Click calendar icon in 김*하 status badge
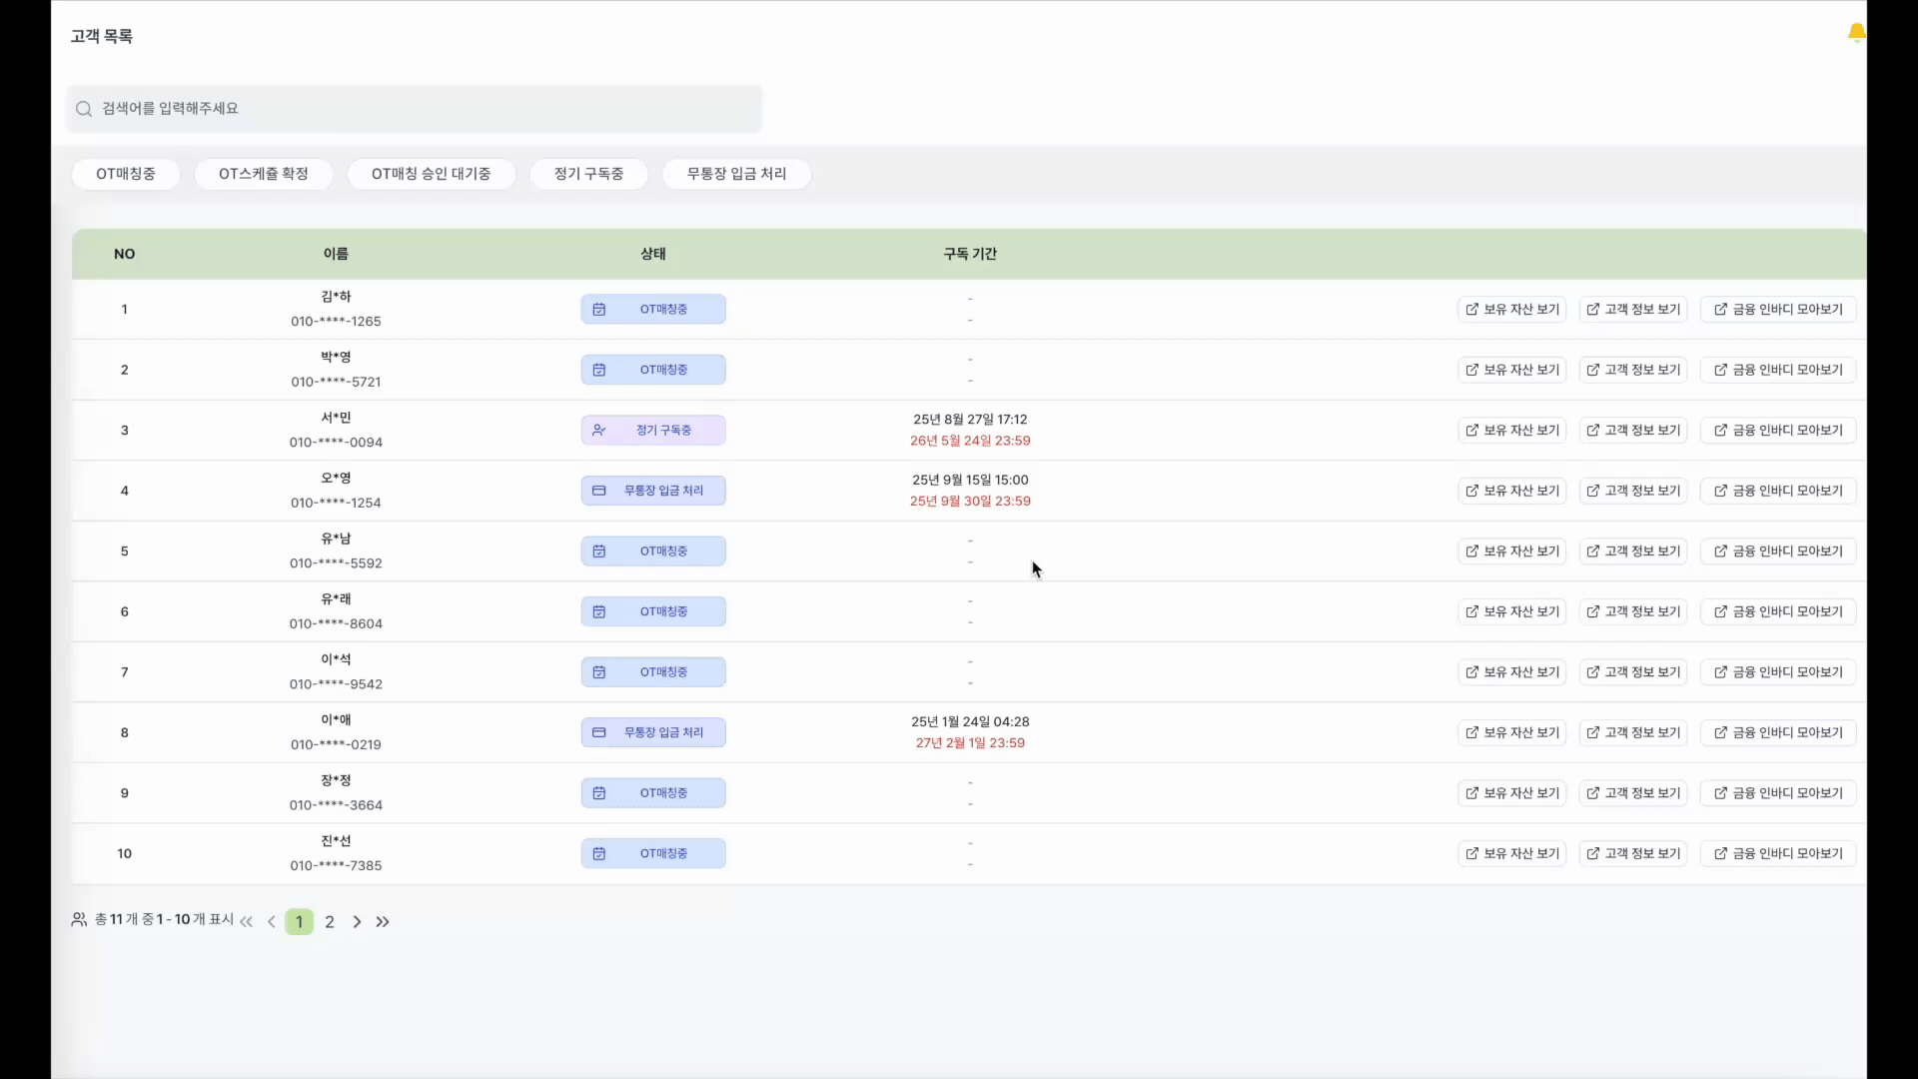1918x1079 pixels. click(599, 310)
